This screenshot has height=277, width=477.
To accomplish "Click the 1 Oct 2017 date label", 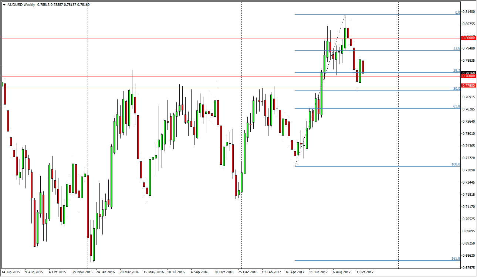I will point(365,272).
